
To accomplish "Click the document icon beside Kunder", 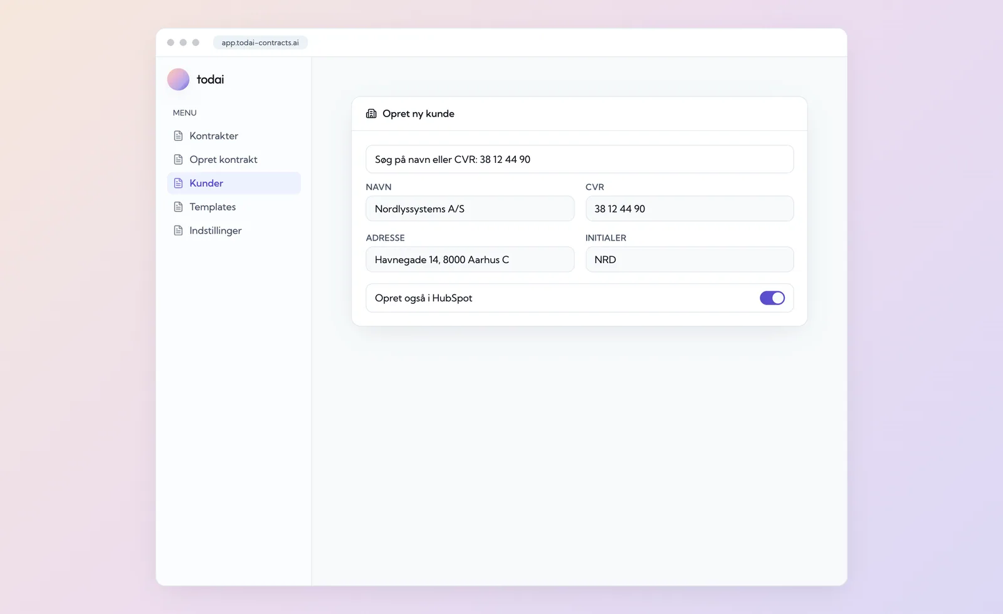I will coord(178,183).
